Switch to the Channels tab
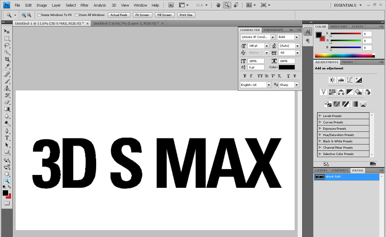Viewport: 386px width, 237px height. [x=340, y=170]
